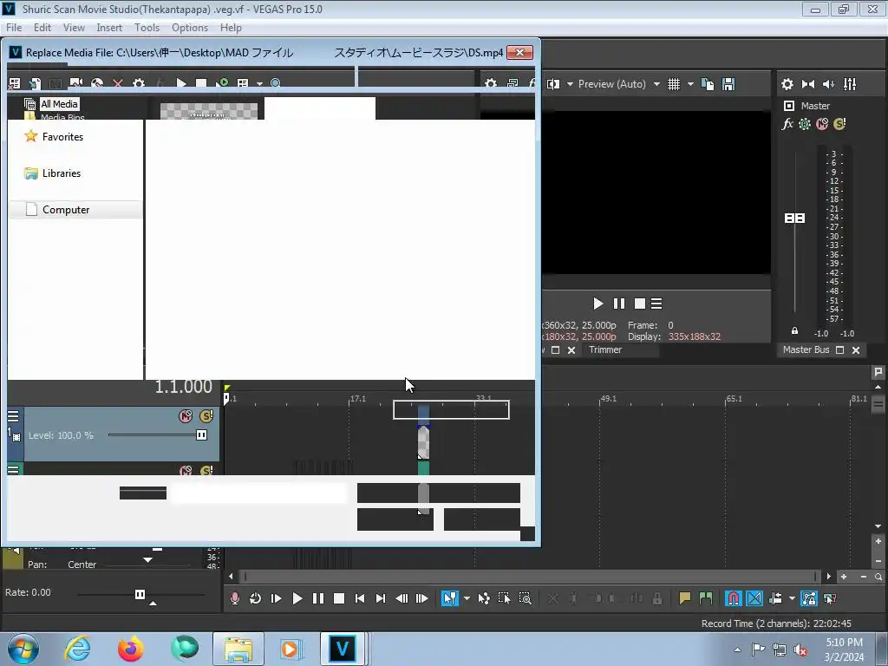
Task: Toggle Automatic Crossfades button
Action: click(x=754, y=598)
